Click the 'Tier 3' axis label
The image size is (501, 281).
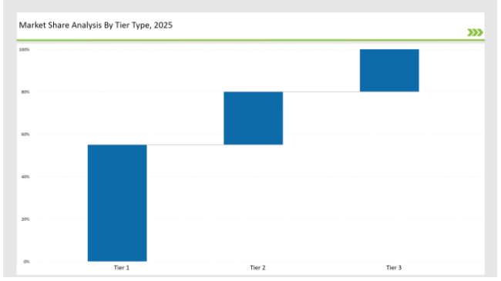394,268
